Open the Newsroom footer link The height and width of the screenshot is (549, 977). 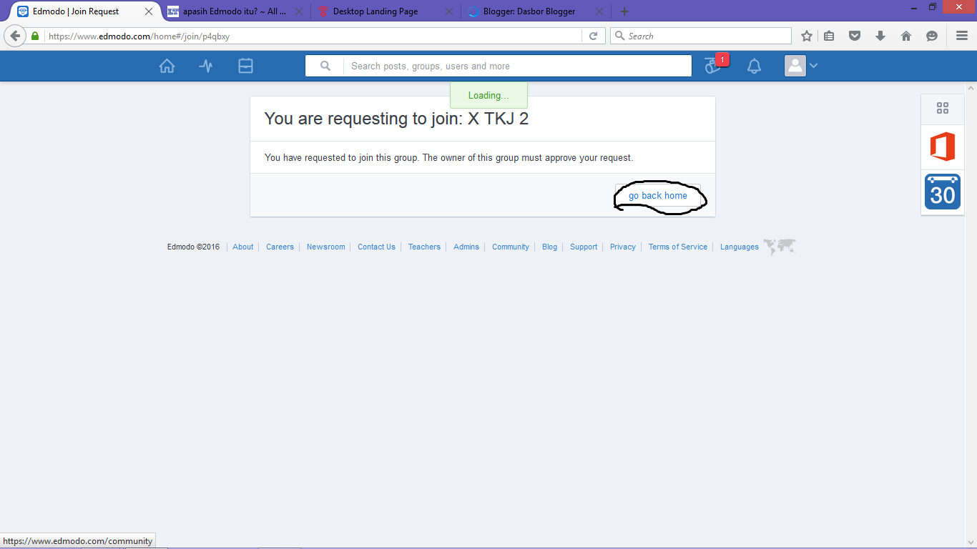coord(326,247)
